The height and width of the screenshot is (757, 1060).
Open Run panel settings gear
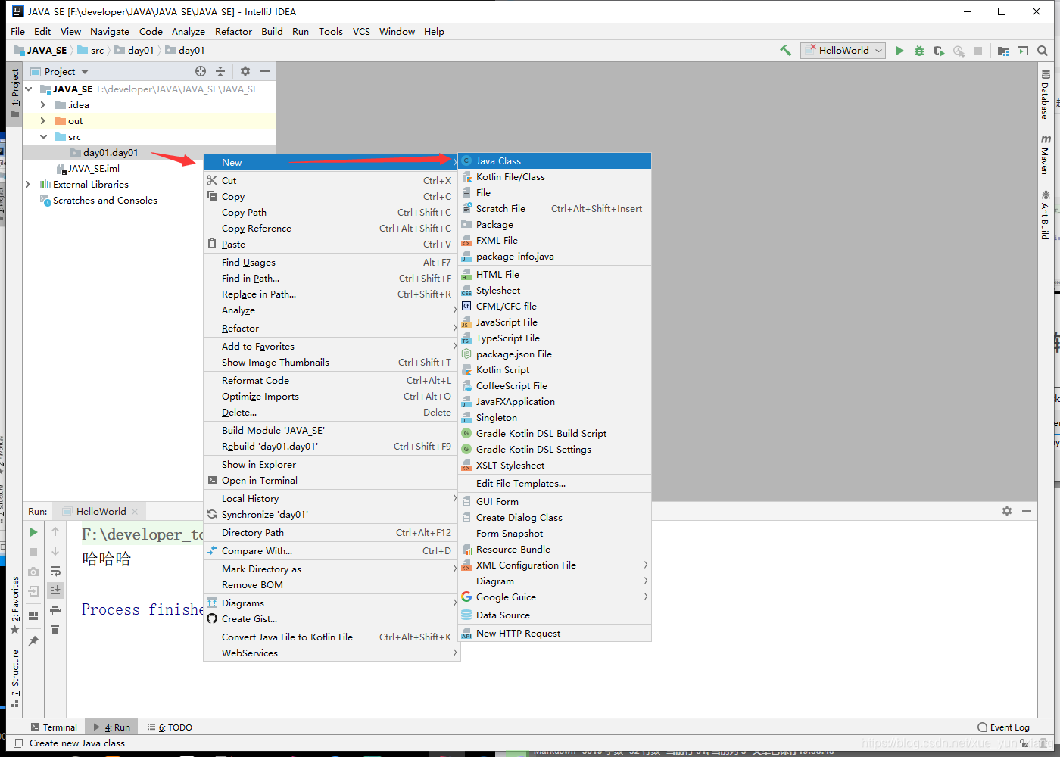[x=1007, y=511]
